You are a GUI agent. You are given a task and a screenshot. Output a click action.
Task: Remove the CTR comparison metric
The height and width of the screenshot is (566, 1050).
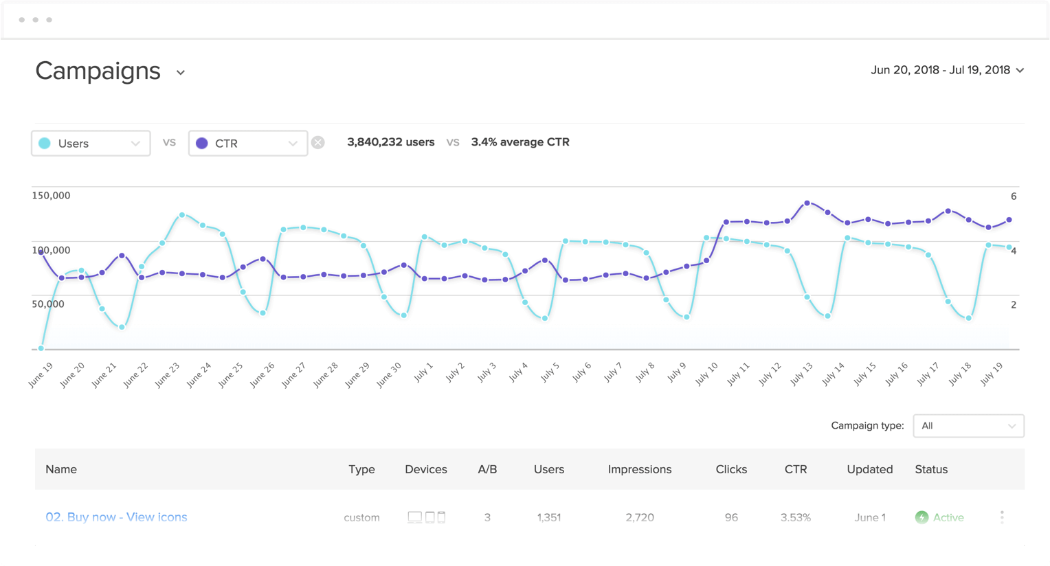[x=317, y=143]
